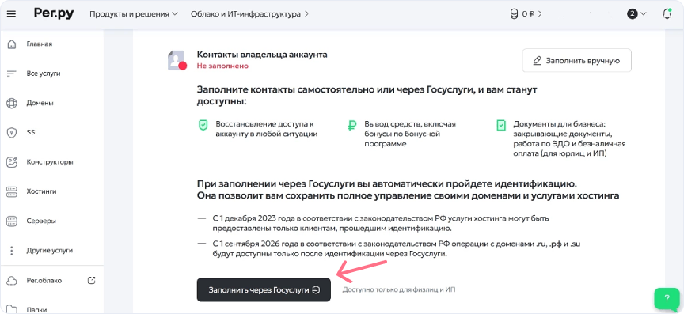
Task: Click the Рег.облако cloud icon
Action: coord(12,281)
